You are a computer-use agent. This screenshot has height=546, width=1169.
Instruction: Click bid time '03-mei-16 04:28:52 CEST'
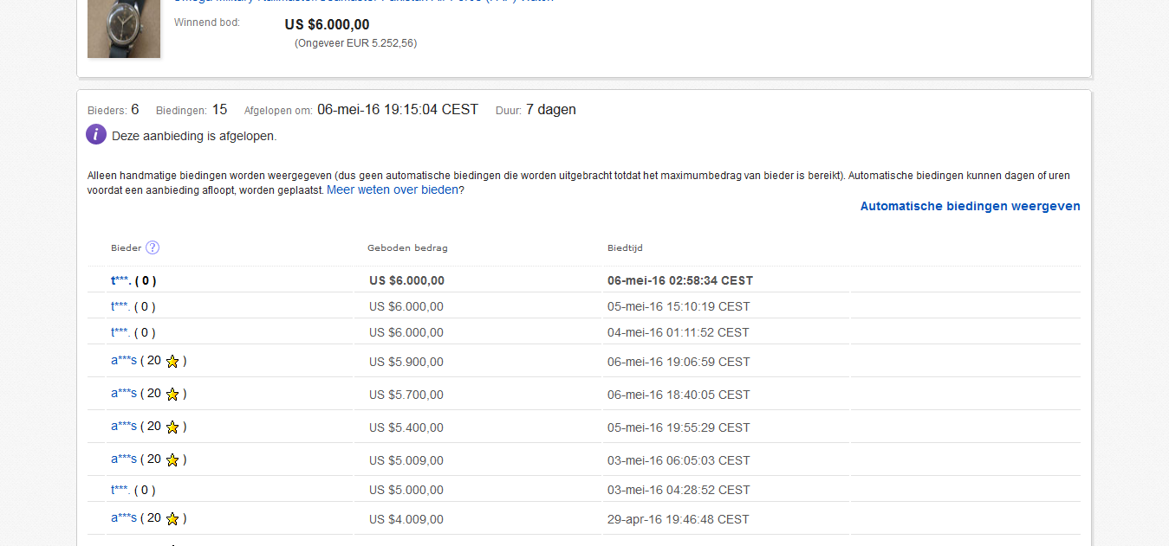(679, 490)
